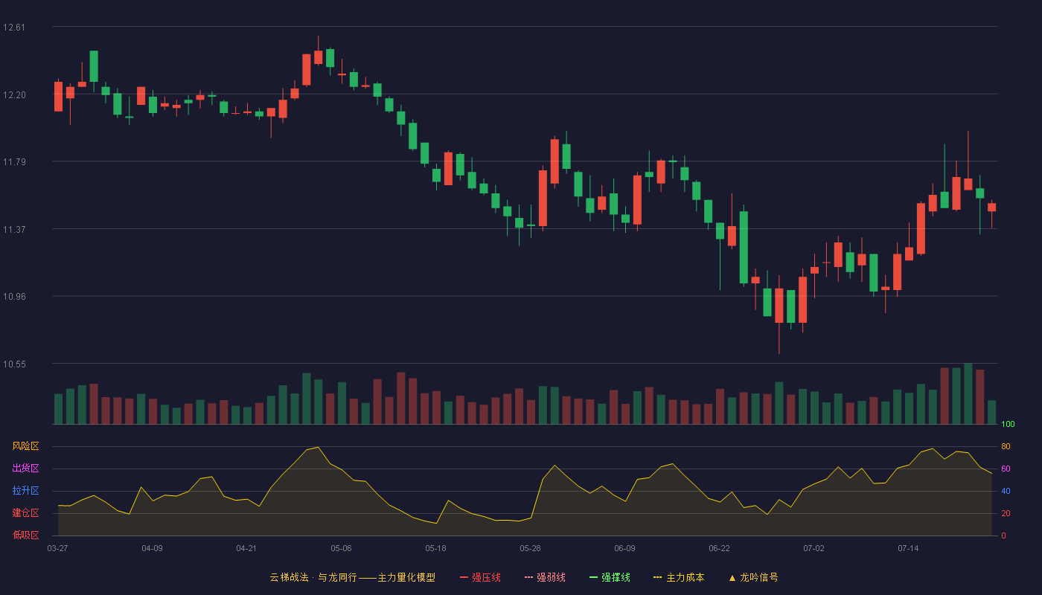Click the indicator scale value 100
1042x595 pixels.
pos(1008,425)
